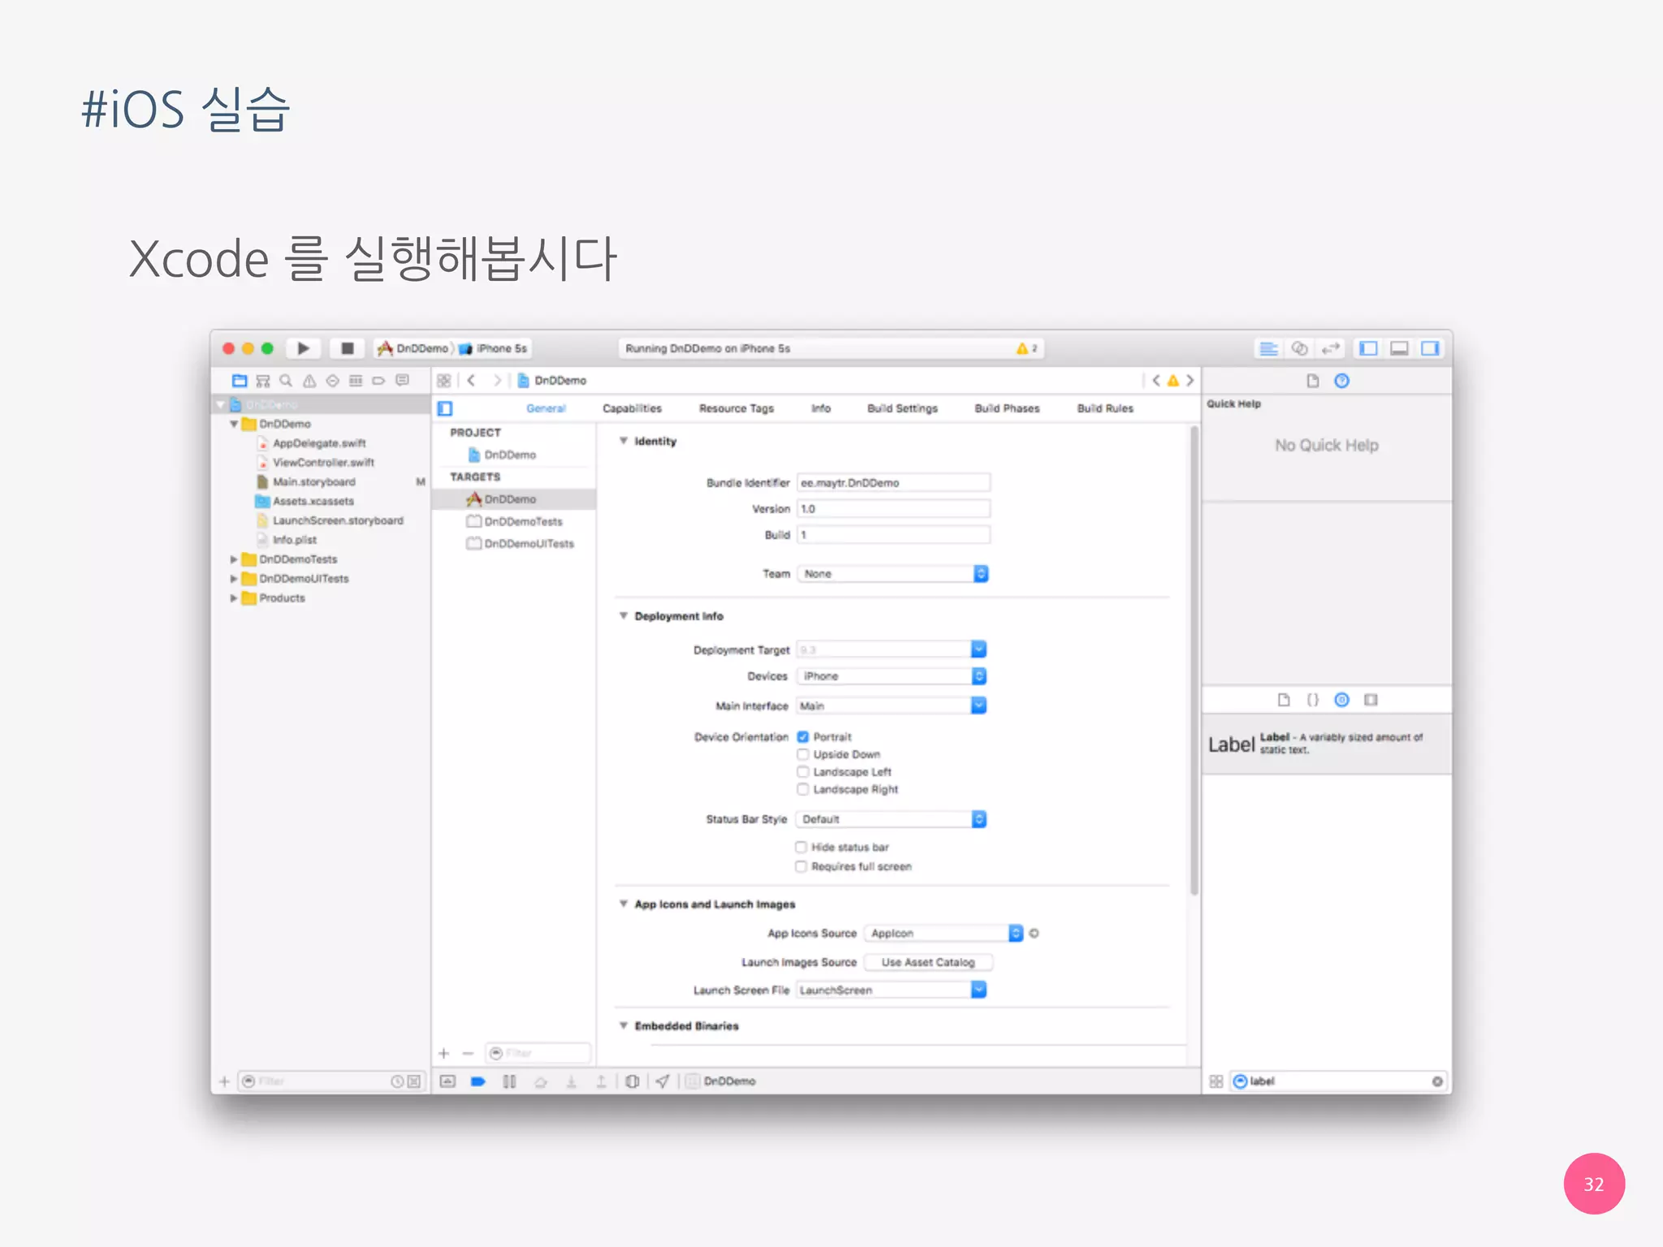Open the Code Snippet library icon
Image resolution: width=1663 pixels, height=1247 pixels.
1313,700
